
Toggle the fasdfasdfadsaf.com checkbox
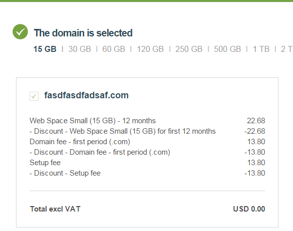[34, 96]
